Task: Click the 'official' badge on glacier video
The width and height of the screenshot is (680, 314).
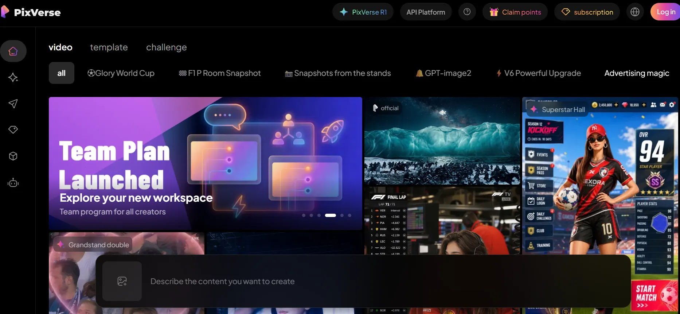Action: [x=386, y=108]
